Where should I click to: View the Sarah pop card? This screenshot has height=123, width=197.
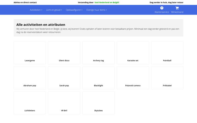pyautogui.click(x=64, y=78)
